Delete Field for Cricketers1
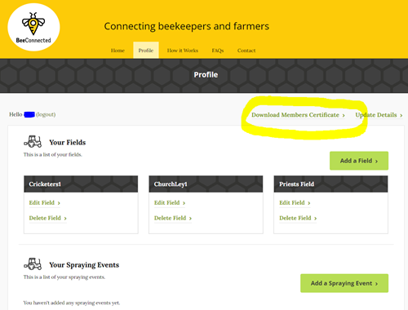Viewport: 408px width, 310px height. pyautogui.click(x=48, y=218)
